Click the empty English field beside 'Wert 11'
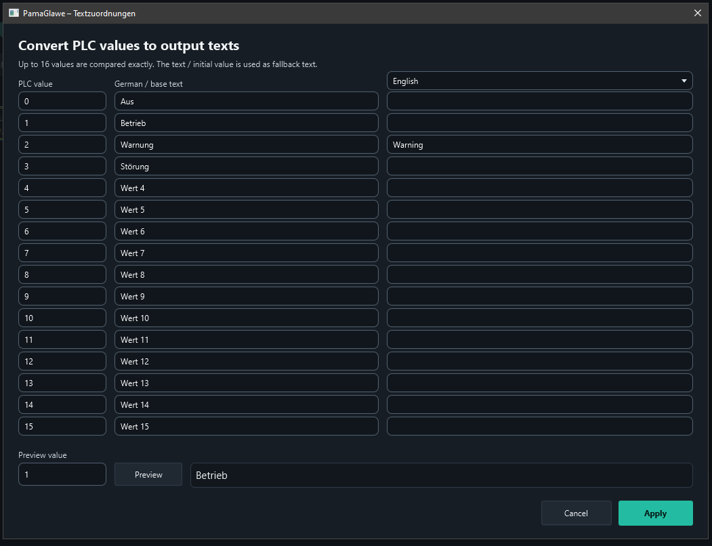 click(x=539, y=339)
